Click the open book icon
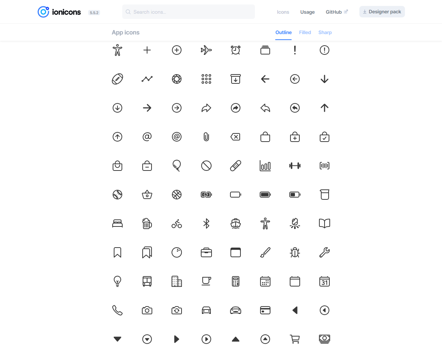The width and height of the screenshot is (442, 351). [325, 223]
